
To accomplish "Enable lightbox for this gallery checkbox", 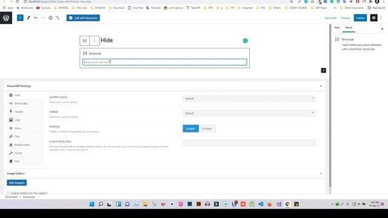I will 8,193.
